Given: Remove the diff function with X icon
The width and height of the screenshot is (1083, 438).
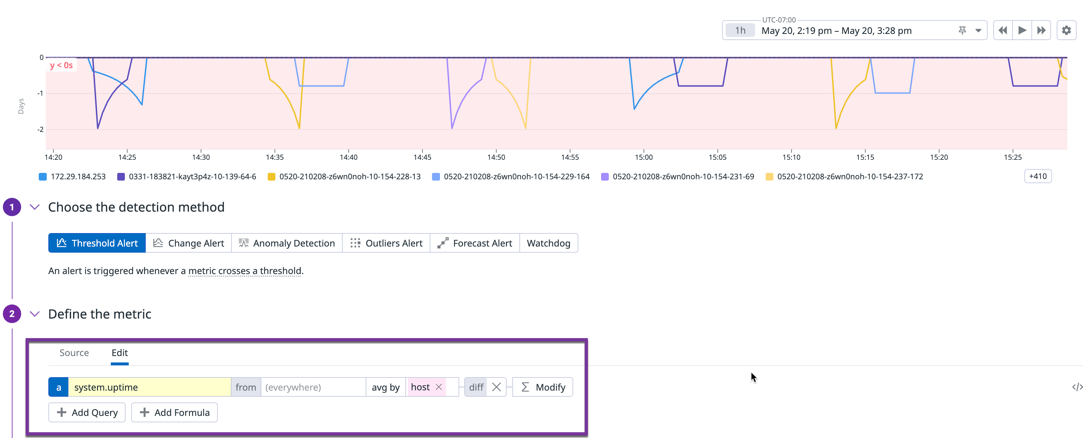Looking at the screenshot, I should 496,387.
